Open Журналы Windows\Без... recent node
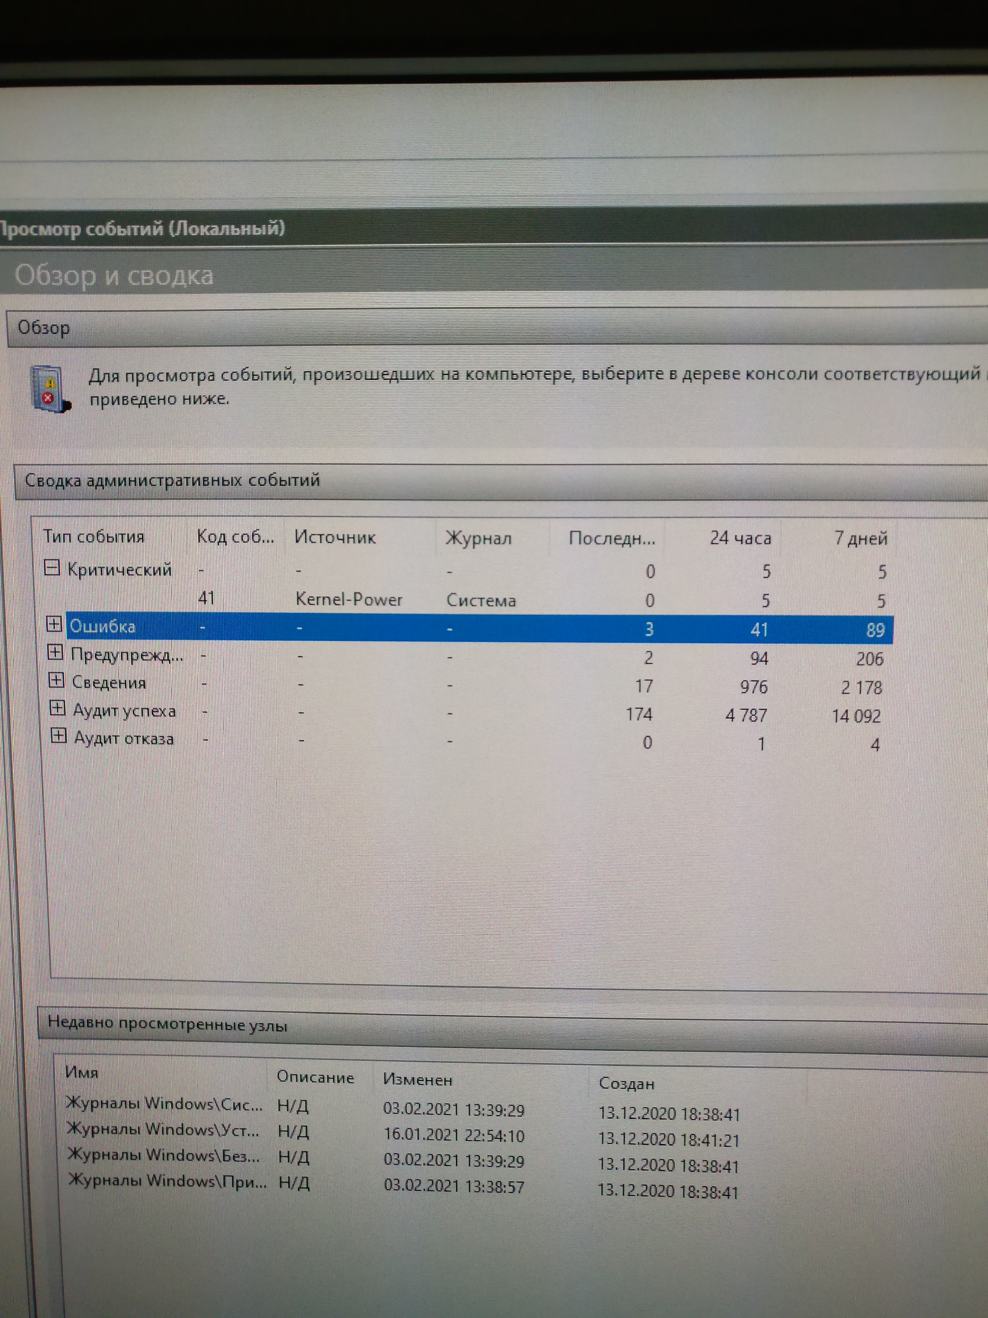 164,1155
